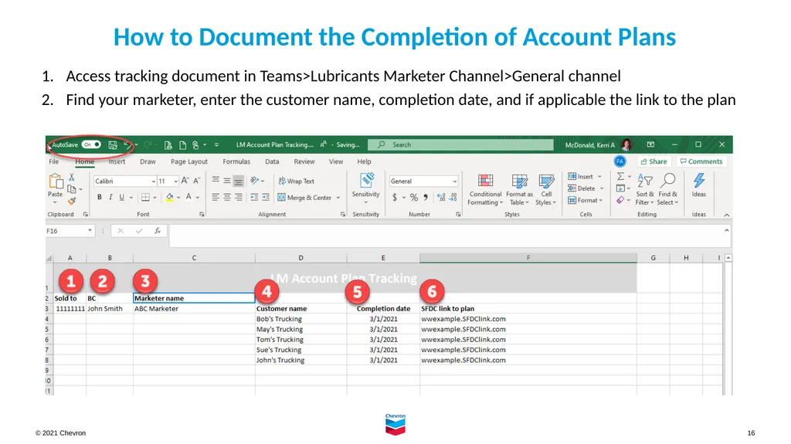Click the Fill down icon in Editing
Viewport: 791px width, 444px height.
pyautogui.click(x=620, y=188)
